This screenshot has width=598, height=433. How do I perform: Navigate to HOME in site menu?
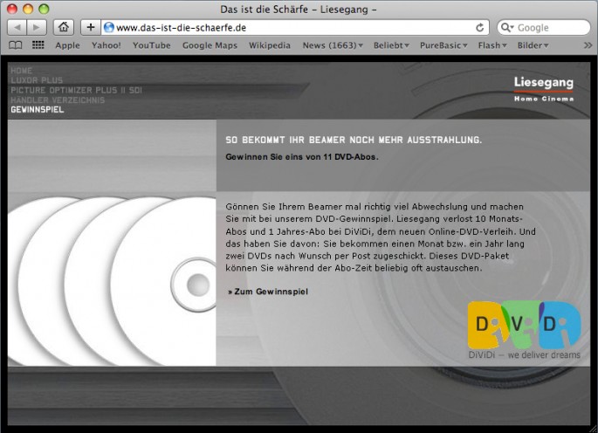[x=21, y=71]
